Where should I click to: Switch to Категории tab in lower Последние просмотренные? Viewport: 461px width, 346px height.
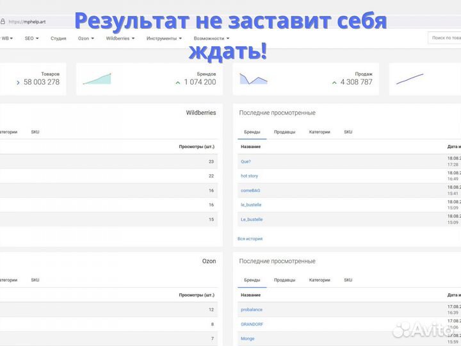pyautogui.click(x=319, y=280)
